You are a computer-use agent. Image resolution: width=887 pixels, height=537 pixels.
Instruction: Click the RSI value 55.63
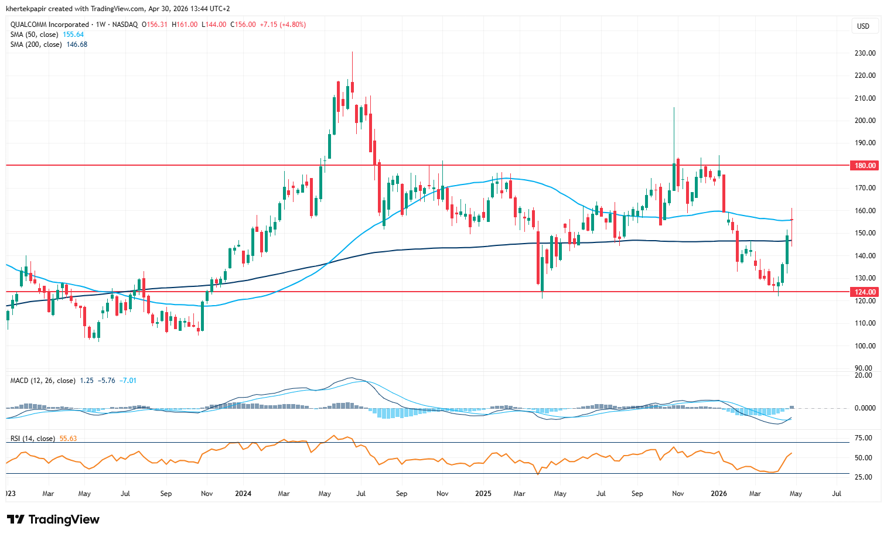pos(68,439)
